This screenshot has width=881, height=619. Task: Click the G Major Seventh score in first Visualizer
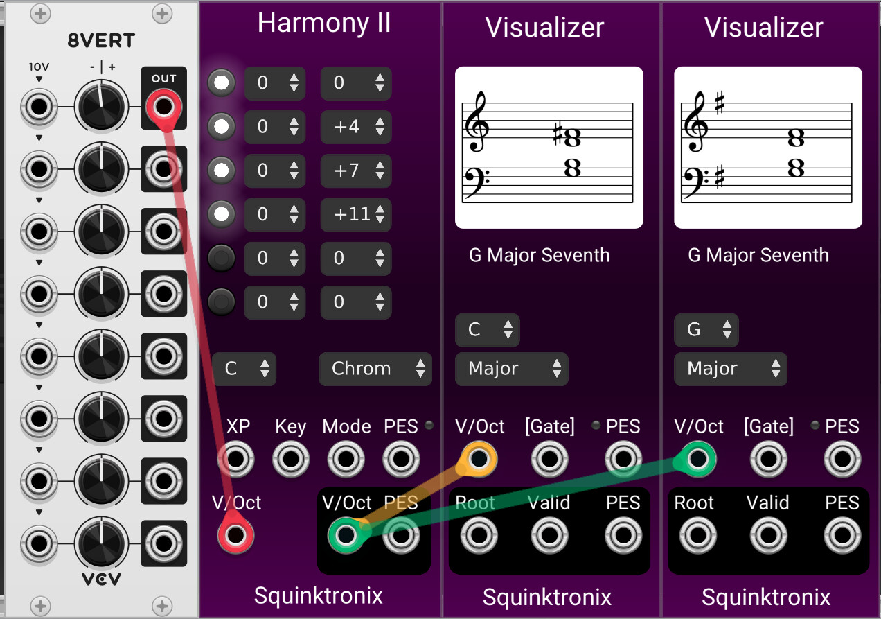point(549,148)
